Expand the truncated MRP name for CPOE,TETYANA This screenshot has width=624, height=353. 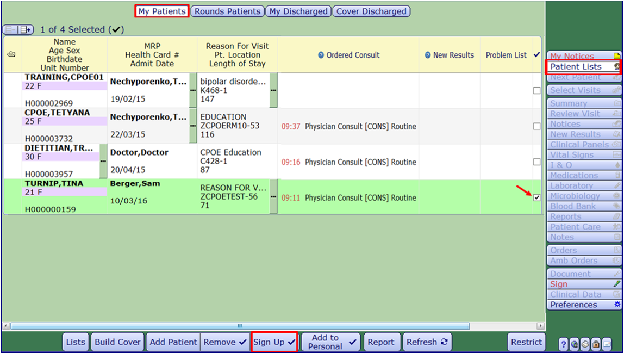point(193,126)
